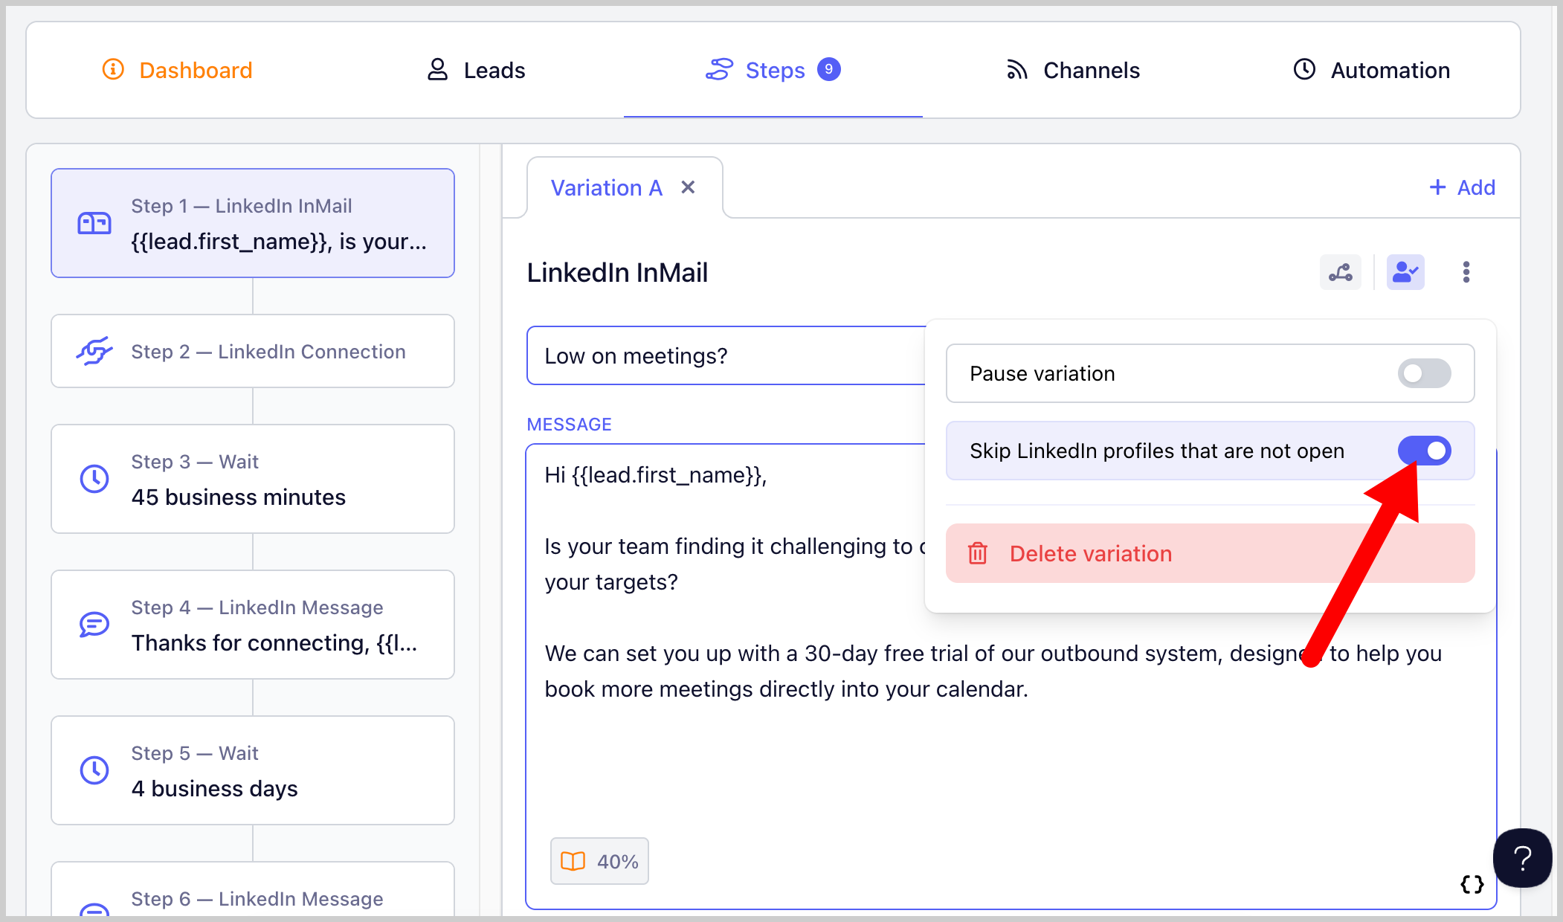Close Variation A with the X icon
The image size is (1563, 922).
[689, 187]
